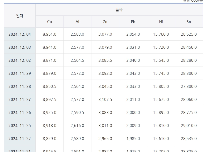The image size is (207, 152).
Task: Click Al value 2,572.0
Action: click(x=77, y=73)
